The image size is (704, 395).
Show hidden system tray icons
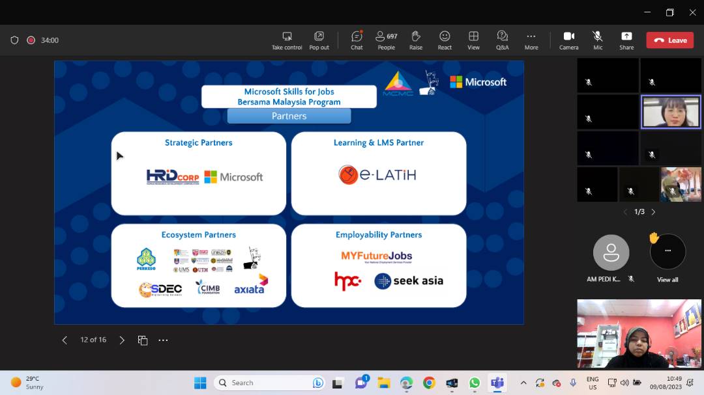coord(523,383)
